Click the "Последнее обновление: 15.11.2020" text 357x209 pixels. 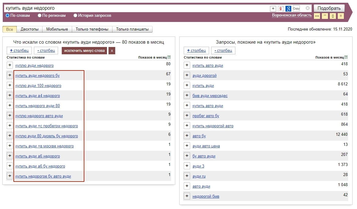pyautogui.click(x=320, y=29)
